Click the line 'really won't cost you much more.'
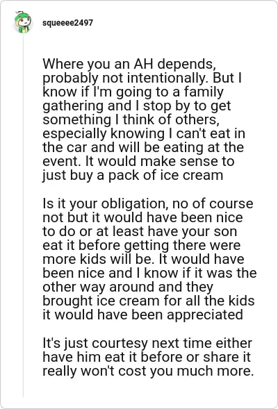Image resolution: width=278 pixels, height=409 pixels. click(x=148, y=371)
